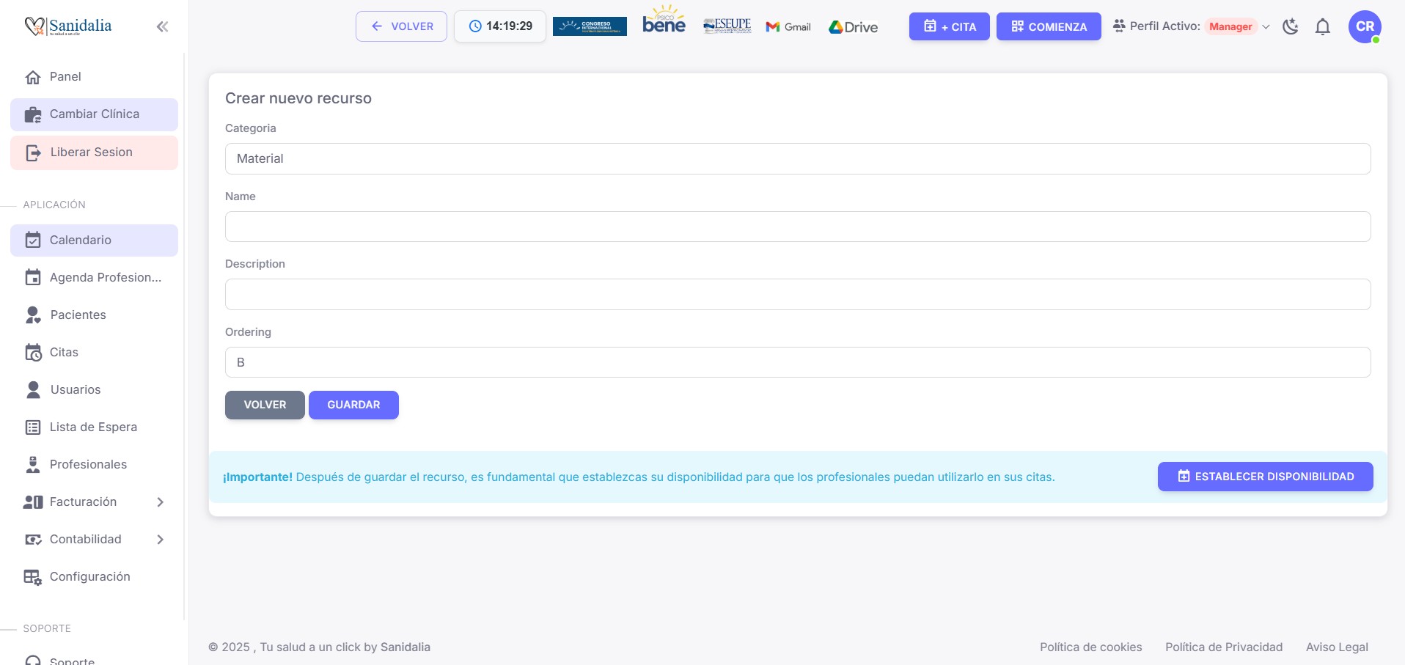Click the notification bell icon
1405x665 pixels.
[x=1322, y=26]
